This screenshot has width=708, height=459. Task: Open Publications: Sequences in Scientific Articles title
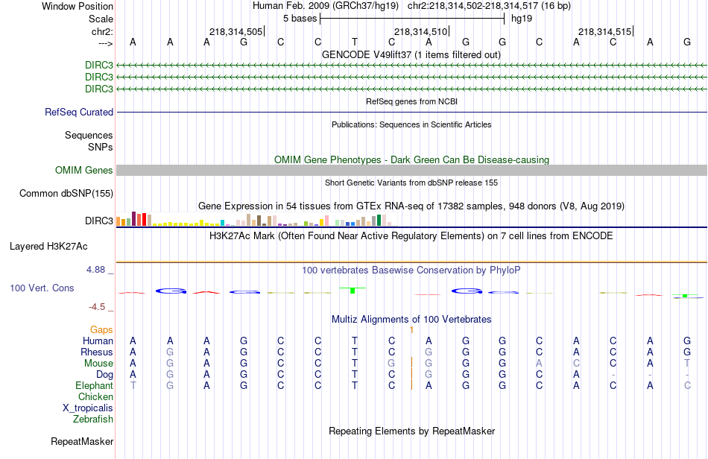[x=411, y=124]
